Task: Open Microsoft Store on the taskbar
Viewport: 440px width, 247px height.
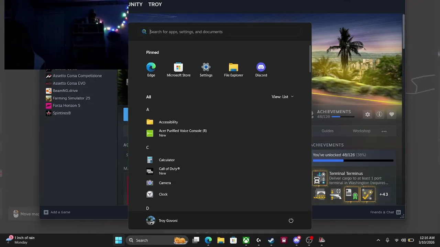Action: pyautogui.click(x=233, y=240)
